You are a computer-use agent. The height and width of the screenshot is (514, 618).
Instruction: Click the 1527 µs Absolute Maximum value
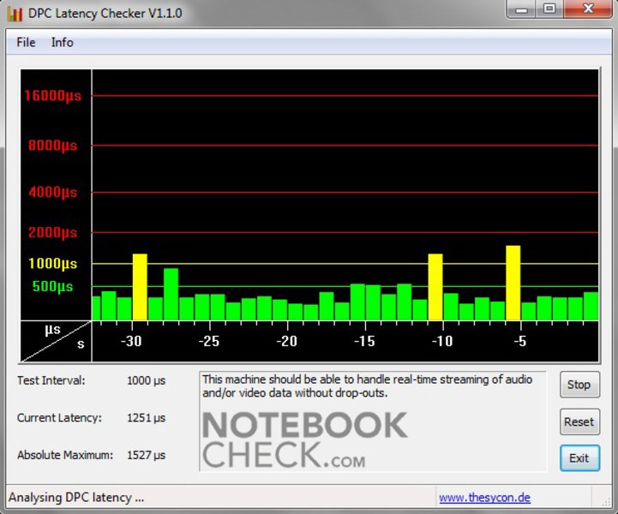146,455
